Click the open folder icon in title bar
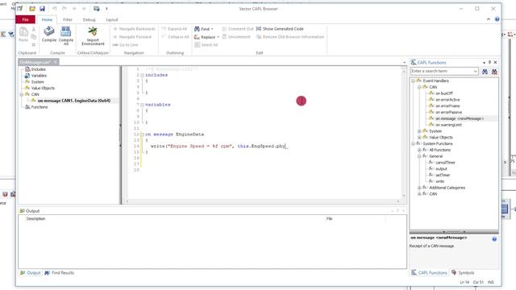The width and height of the screenshot is (516, 290). (32, 9)
